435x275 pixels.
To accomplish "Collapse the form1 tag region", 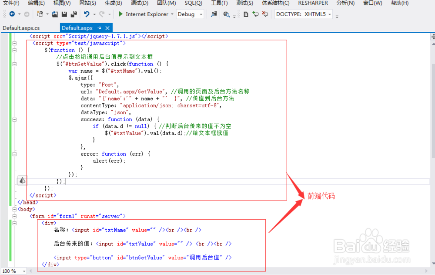I will [x=14, y=216].
